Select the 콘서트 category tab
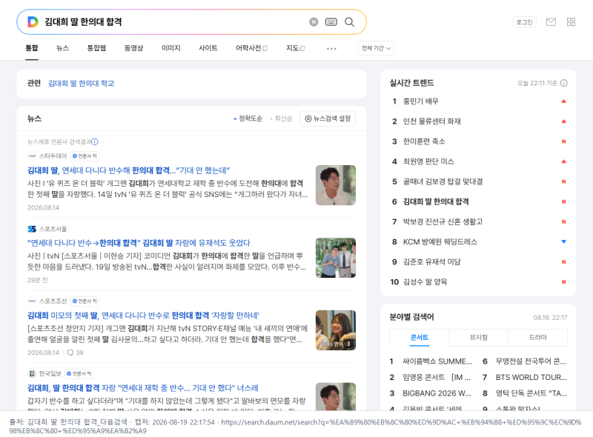 [420, 338]
